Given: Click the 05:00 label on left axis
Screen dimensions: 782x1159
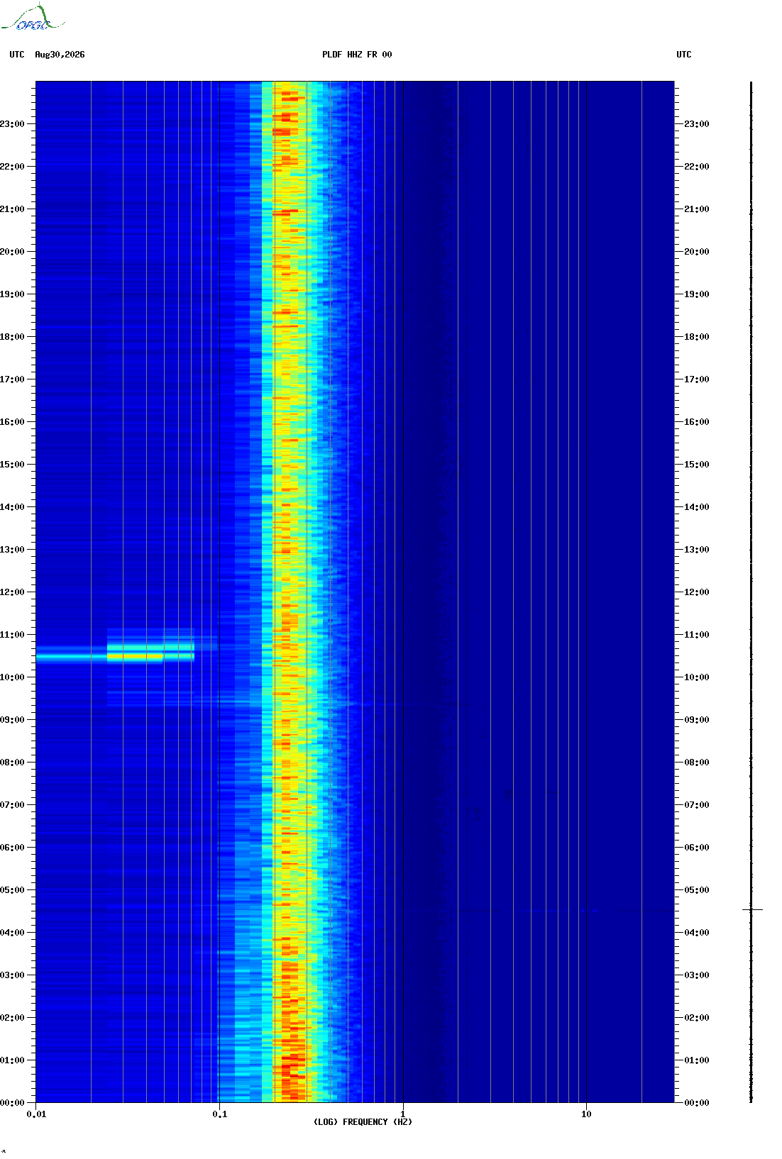Looking at the screenshot, I should click(12, 890).
